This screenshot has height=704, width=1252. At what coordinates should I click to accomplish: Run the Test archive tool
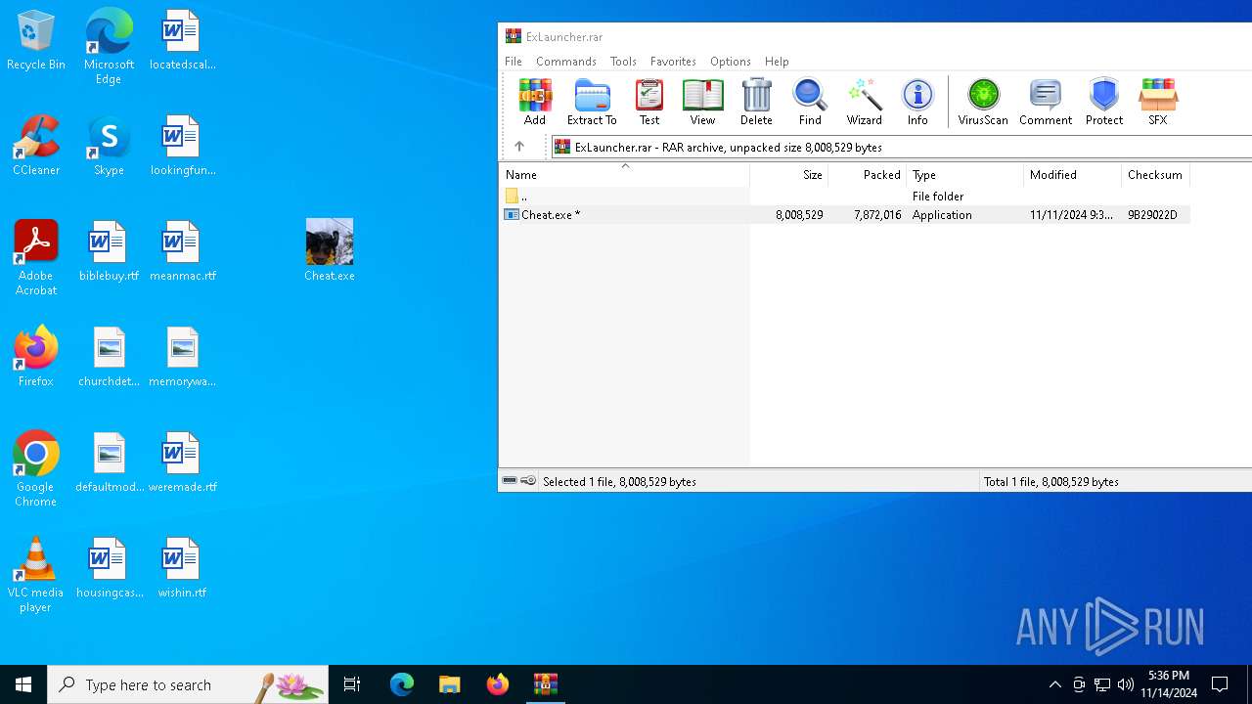tap(649, 102)
